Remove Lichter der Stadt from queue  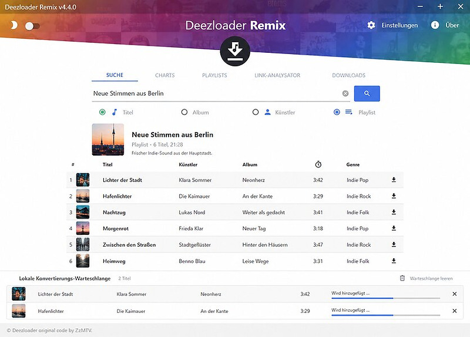[x=454, y=294]
